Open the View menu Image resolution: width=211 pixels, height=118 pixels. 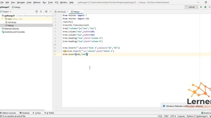[x=13, y=2]
